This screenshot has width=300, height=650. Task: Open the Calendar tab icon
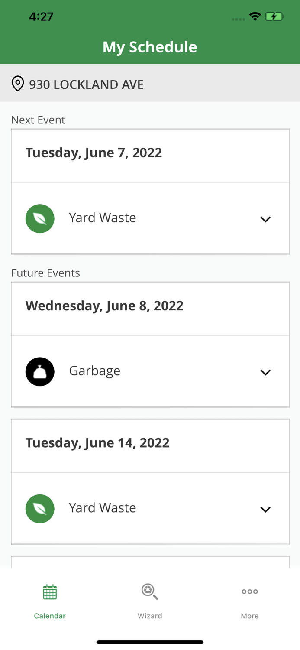pos(50,592)
